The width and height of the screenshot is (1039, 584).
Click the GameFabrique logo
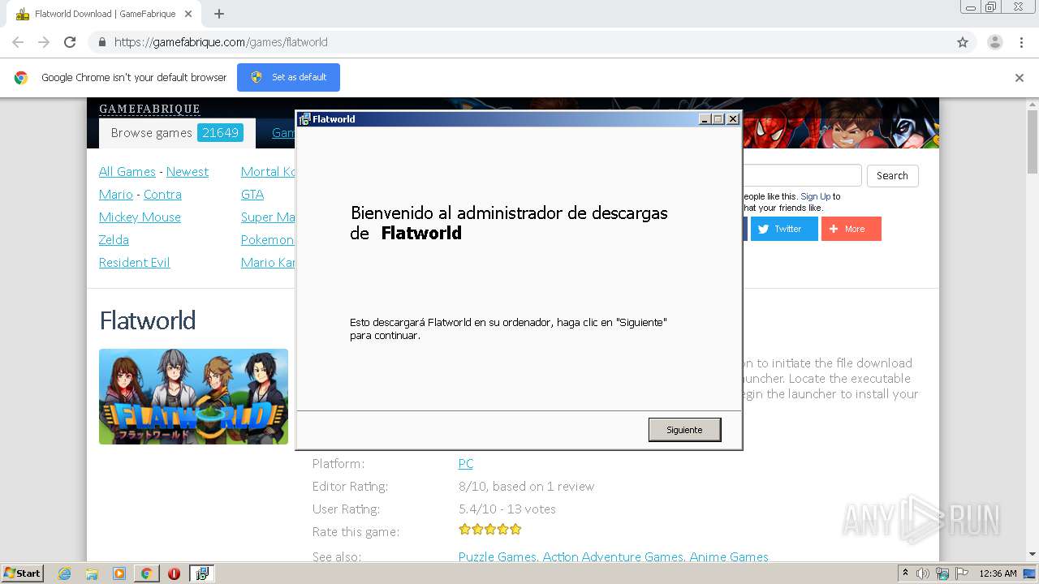tap(149, 109)
